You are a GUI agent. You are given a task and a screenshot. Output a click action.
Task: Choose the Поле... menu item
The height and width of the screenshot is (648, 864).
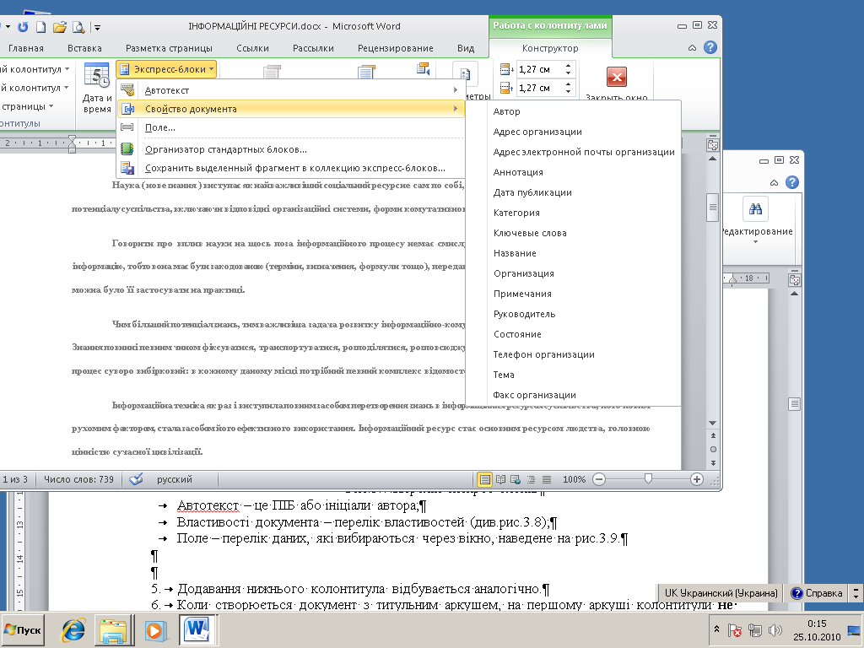tap(290, 127)
